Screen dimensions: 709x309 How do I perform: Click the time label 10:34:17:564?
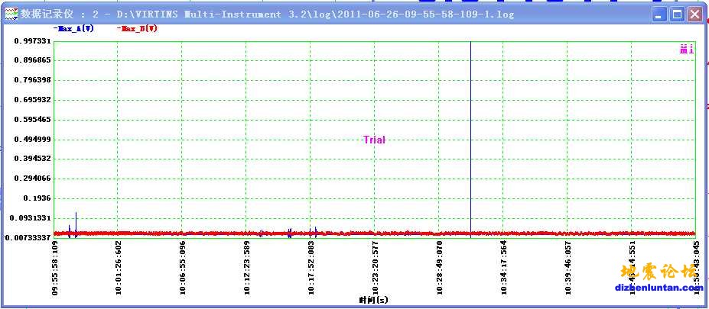[x=504, y=267]
